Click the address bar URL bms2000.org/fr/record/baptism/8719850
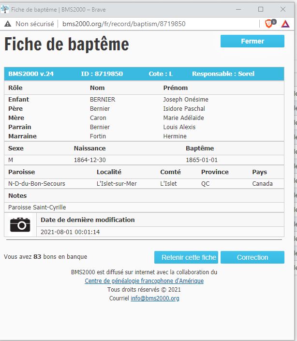 (124, 24)
